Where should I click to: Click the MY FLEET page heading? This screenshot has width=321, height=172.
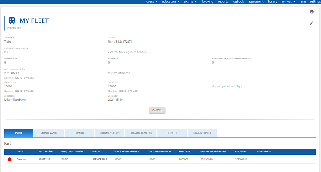click(x=34, y=21)
